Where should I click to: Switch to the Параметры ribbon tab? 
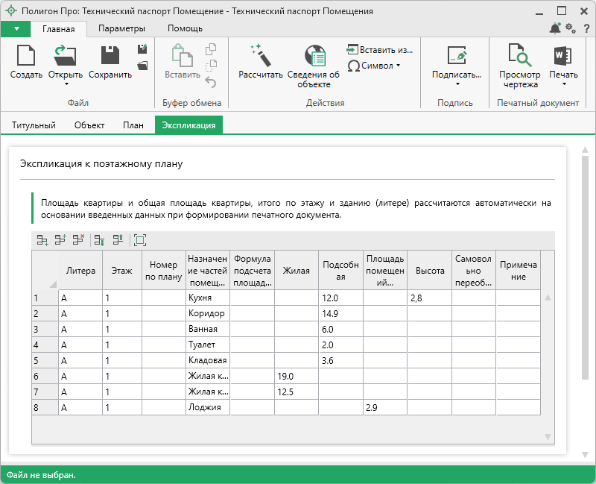[x=121, y=28]
